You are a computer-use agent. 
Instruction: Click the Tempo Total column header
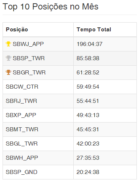[94, 30]
